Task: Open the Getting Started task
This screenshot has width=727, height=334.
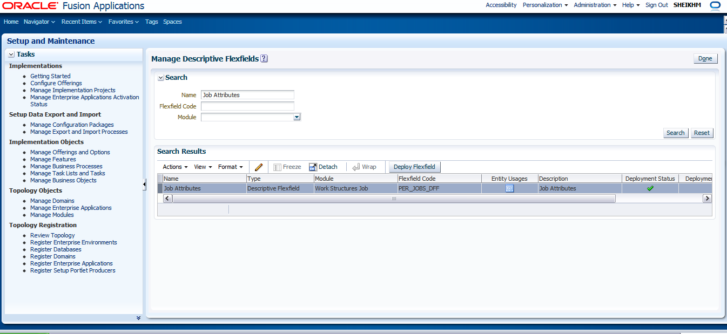Action: (50, 76)
